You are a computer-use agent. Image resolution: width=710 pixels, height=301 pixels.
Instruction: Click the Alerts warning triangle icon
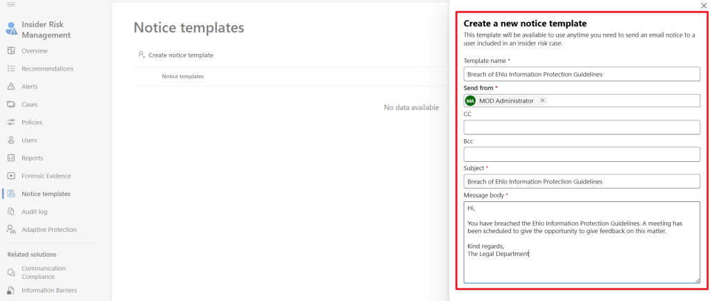[x=11, y=86]
